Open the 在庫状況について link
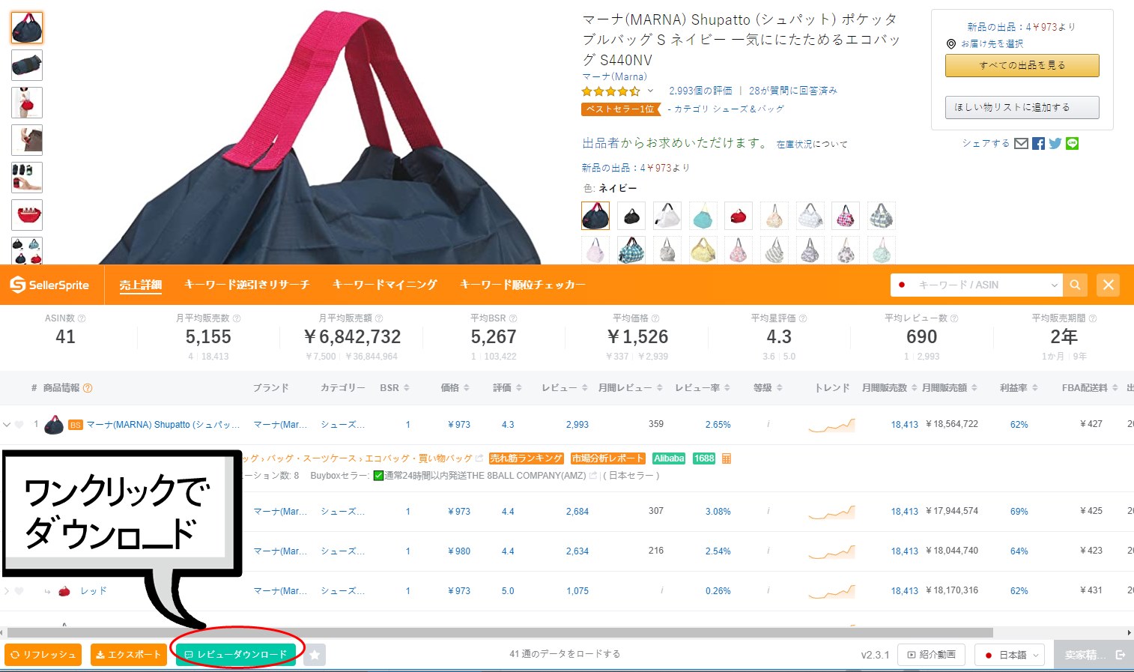Image resolution: width=1134 pixels, height=672 pixels. tap(812, 144)
